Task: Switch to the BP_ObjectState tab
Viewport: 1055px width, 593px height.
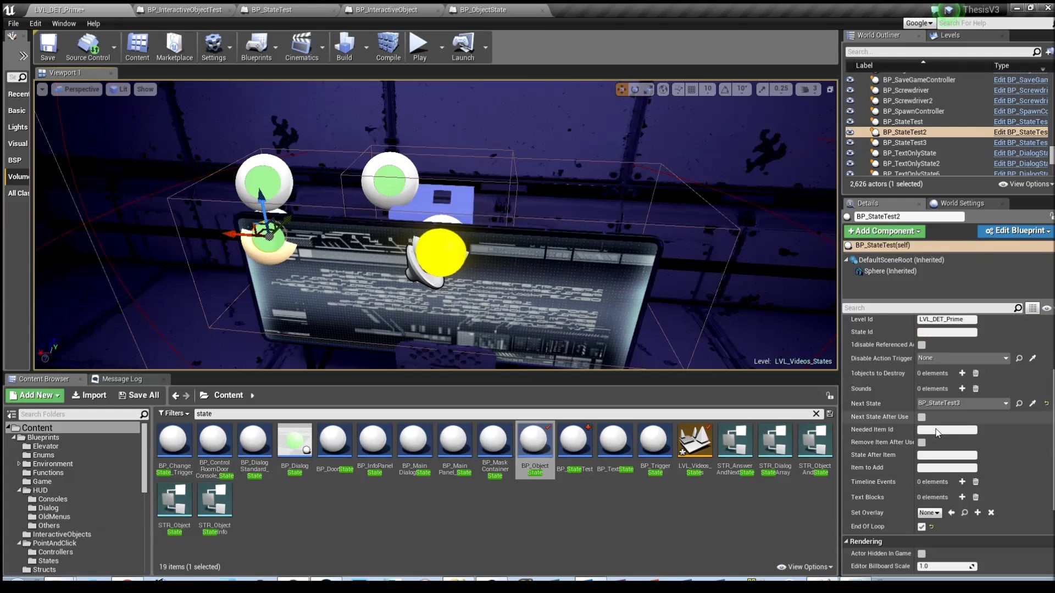Action: pos(482,10)
